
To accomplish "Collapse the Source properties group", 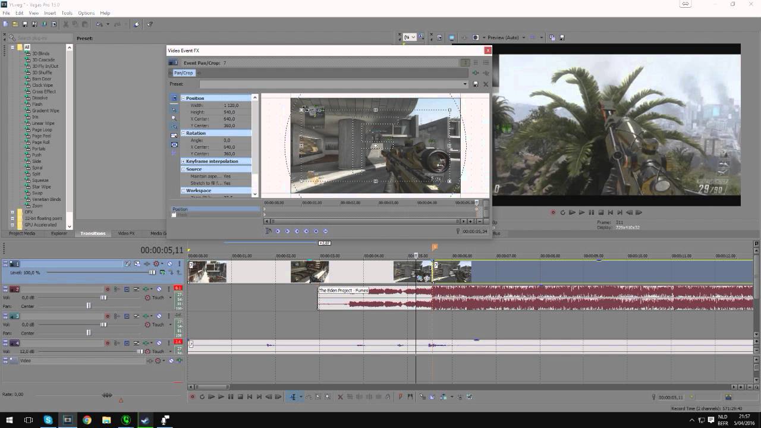I will coord(183,169).
